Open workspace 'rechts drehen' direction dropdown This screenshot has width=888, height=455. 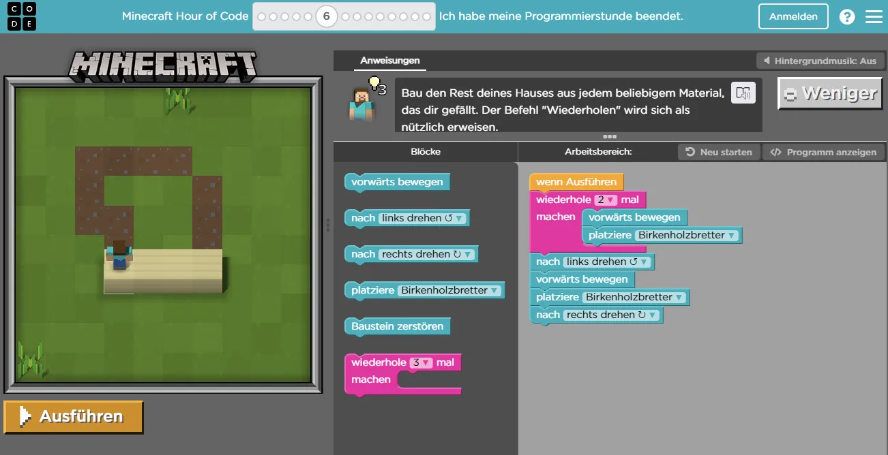pos(611,315)
